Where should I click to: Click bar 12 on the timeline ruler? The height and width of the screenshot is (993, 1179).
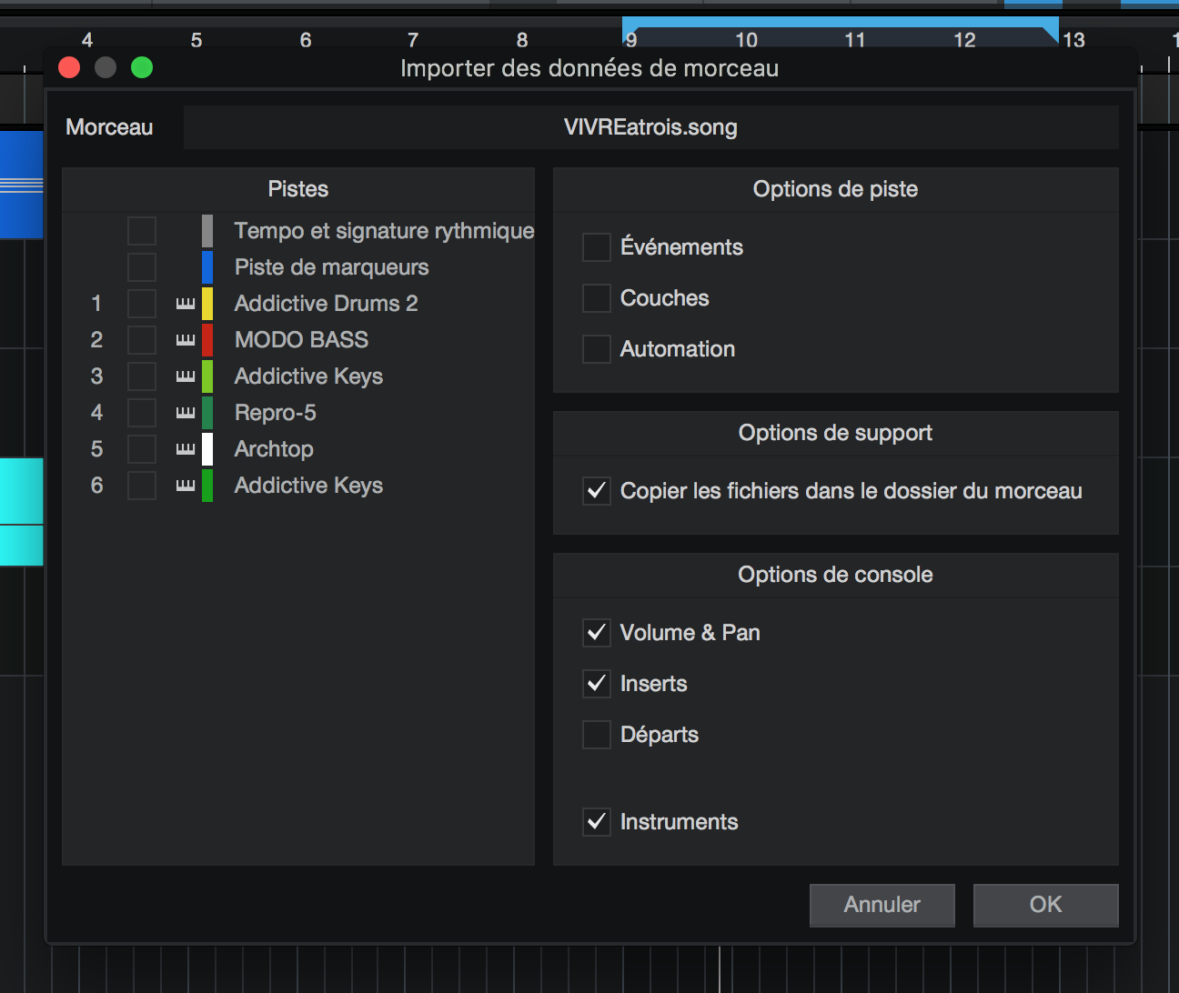pyautogui.click(x=964, y=40)
